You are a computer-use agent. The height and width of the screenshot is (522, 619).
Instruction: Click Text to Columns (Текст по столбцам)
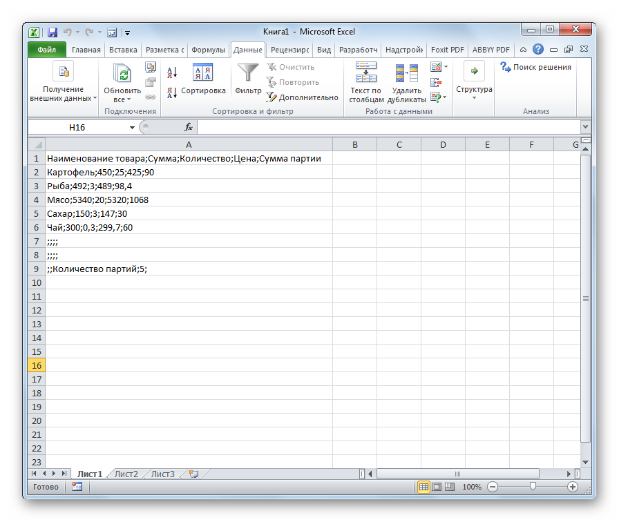[365, 82]
